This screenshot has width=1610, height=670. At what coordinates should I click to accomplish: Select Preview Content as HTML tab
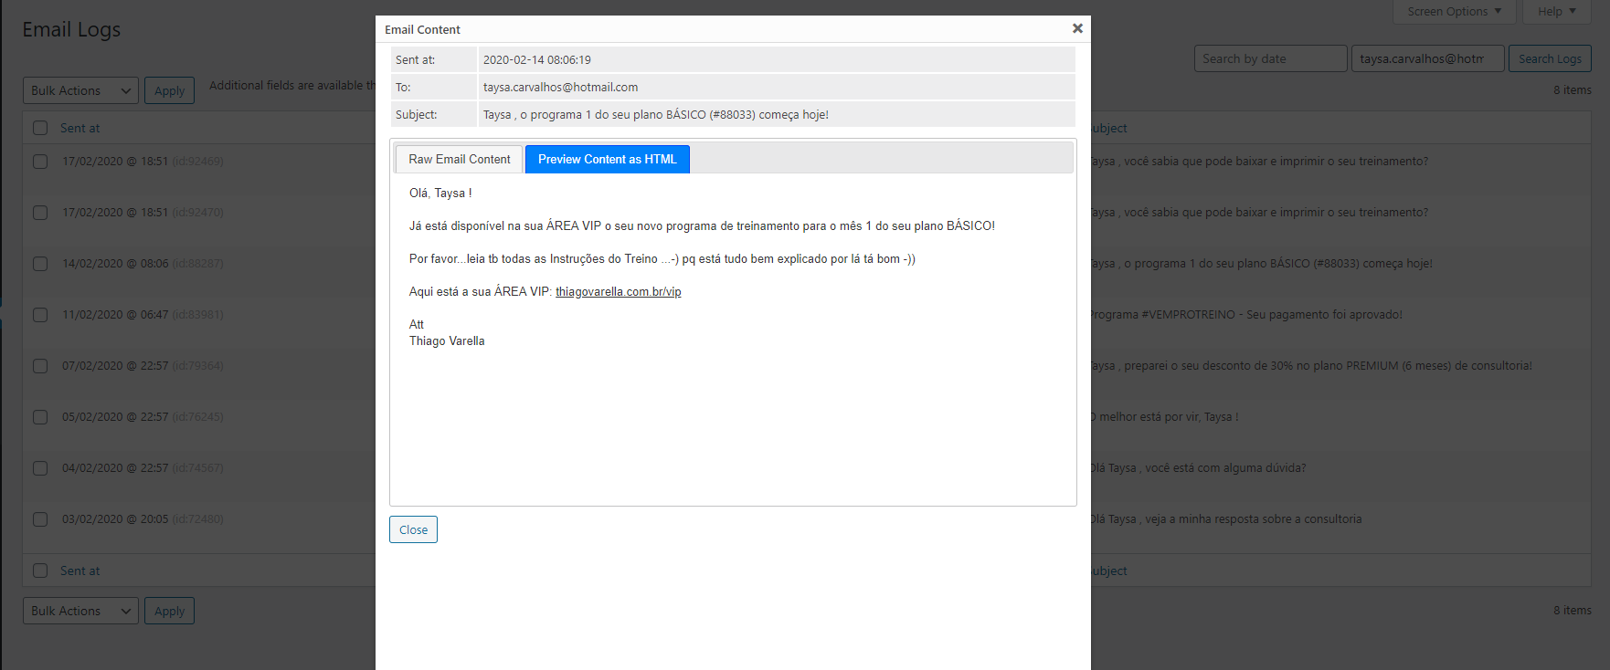pyautogui.click(x=608, y=159)
